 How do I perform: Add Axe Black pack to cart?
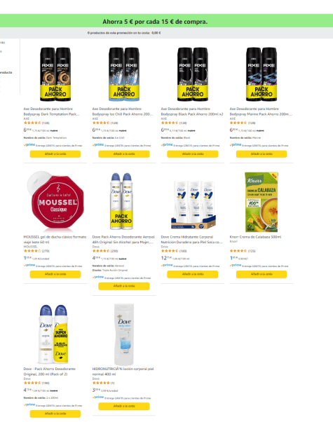coord(193,154)
